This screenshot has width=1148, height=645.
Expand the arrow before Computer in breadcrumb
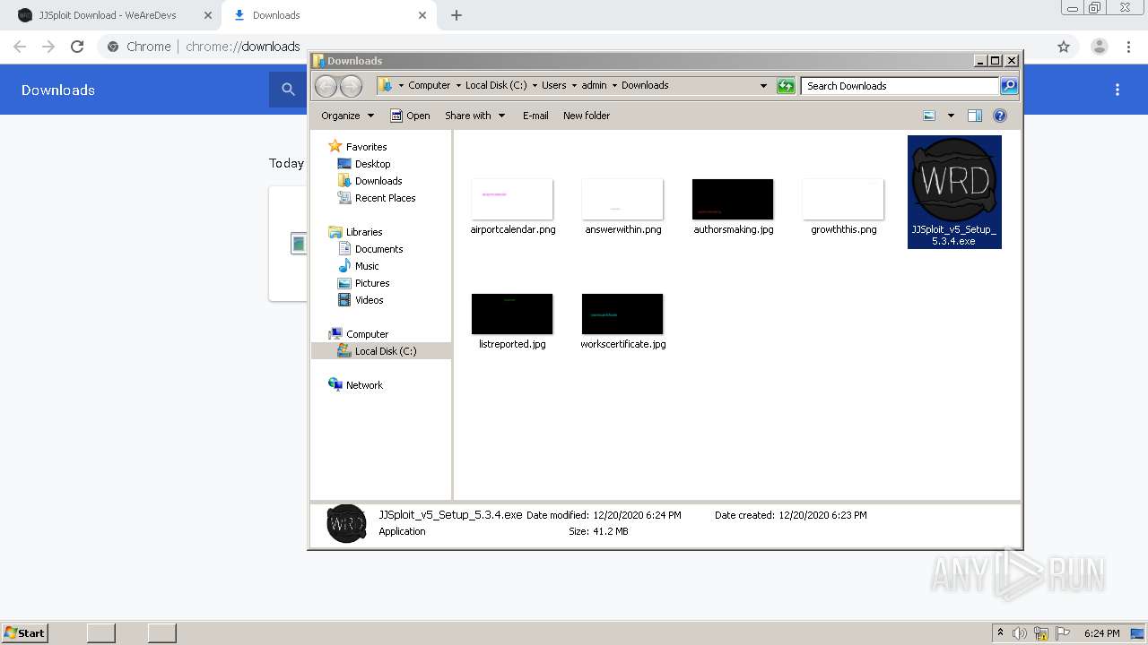(x=401, y=86)
